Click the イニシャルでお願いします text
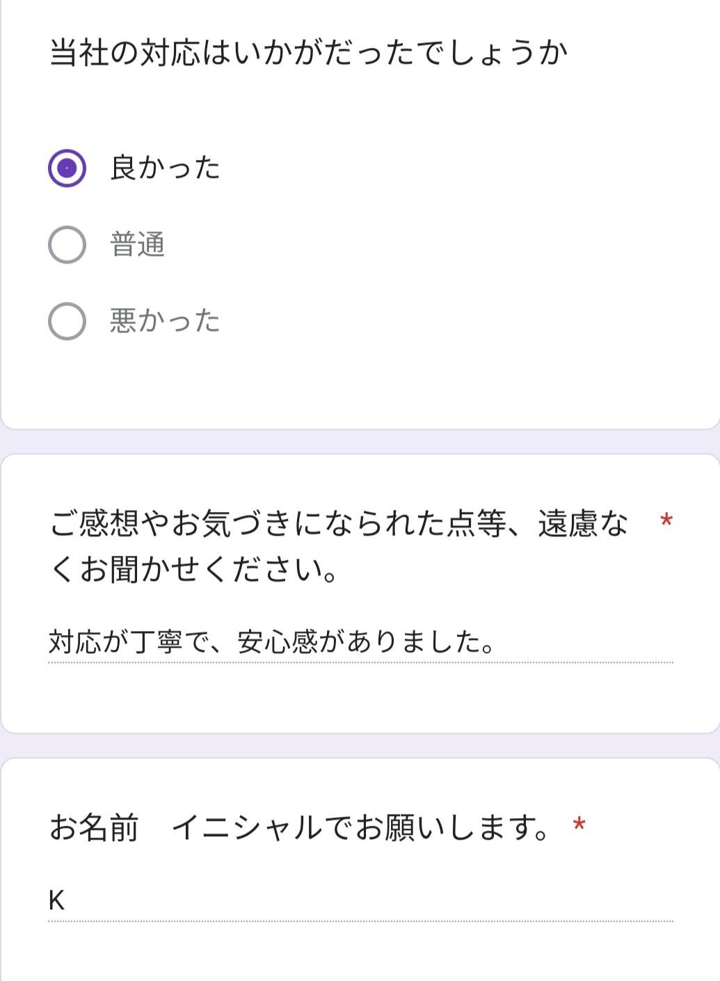 coord(360,828)
